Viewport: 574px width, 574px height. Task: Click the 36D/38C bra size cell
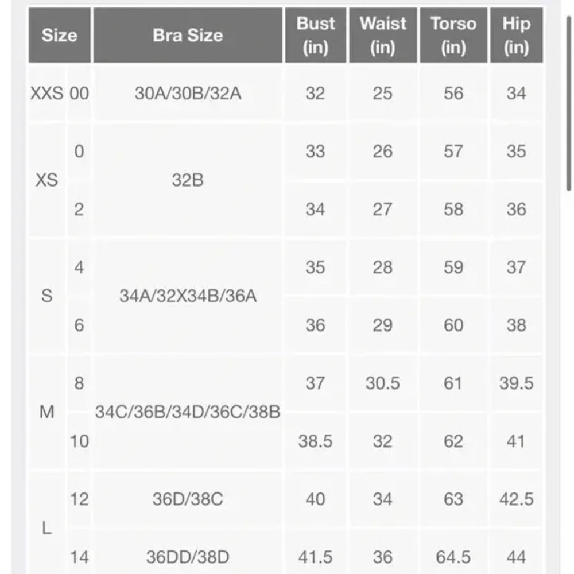tap(188, 499)
